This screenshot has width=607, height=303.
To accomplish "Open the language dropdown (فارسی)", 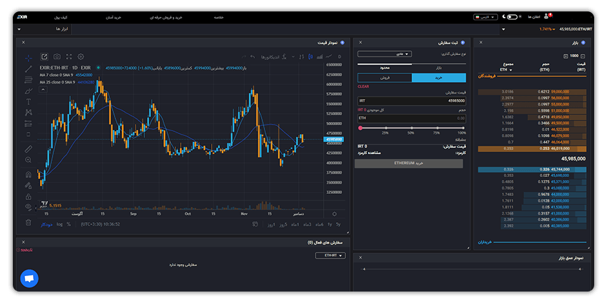I will (x=486, y=17).
